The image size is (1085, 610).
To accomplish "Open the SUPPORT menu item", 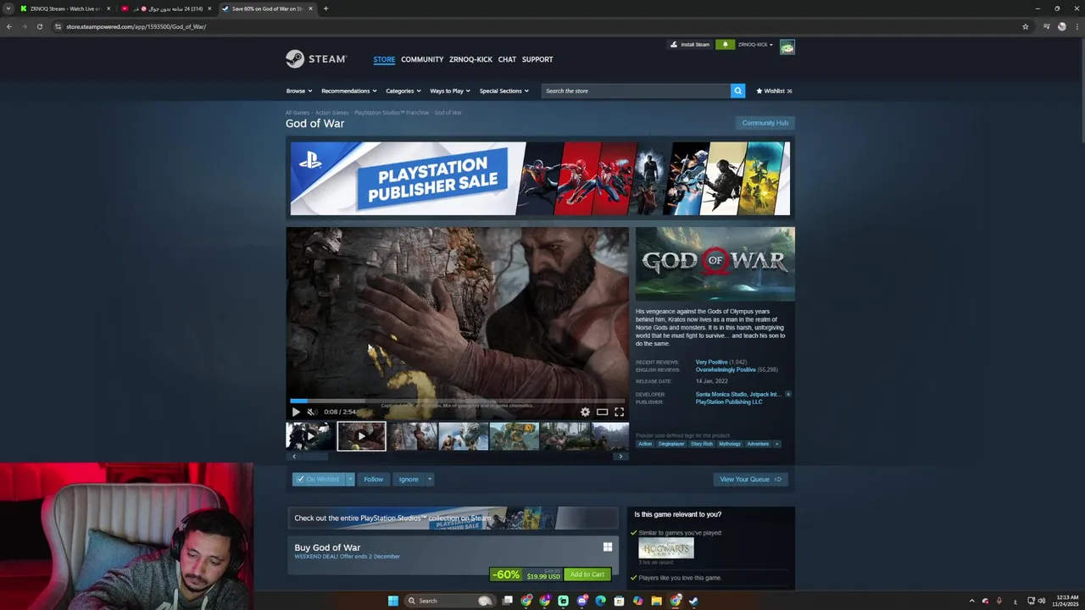I will [x=537, y=59].
